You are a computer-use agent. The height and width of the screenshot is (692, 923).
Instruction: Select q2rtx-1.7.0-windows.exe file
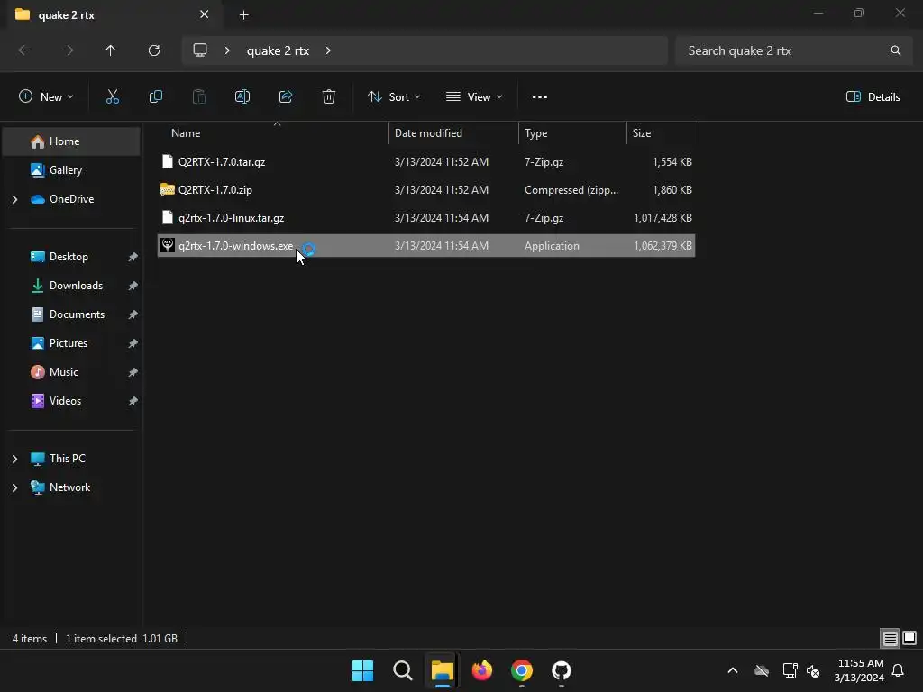(x=426, y=245)
